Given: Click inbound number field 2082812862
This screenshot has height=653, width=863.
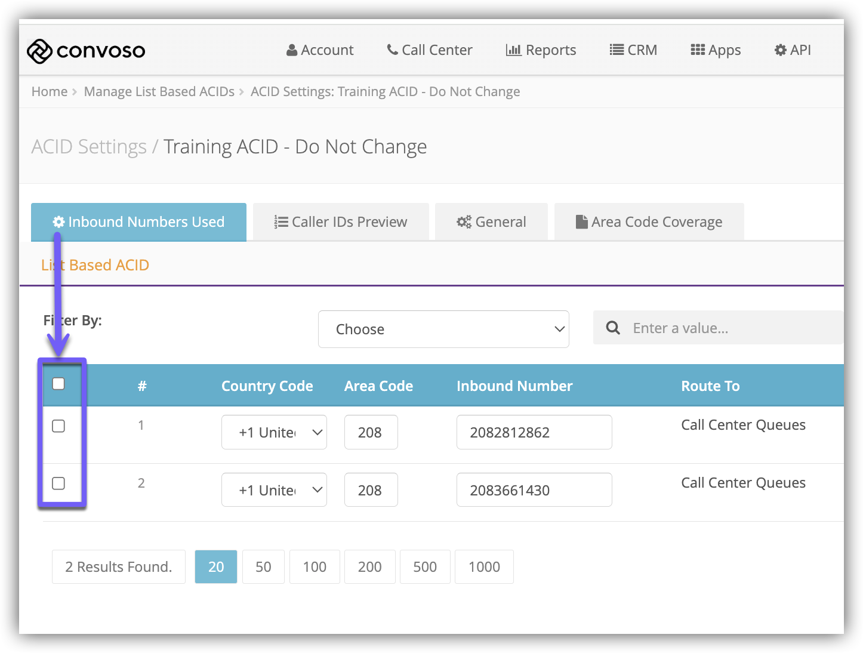Looking at the screenshot, I should point(534,432).
